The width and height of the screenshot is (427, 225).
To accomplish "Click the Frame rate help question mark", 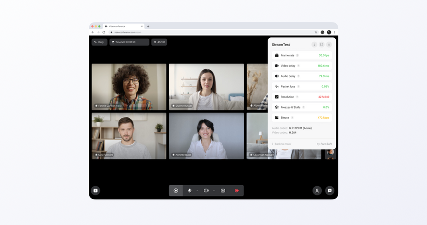I will 297,55.
